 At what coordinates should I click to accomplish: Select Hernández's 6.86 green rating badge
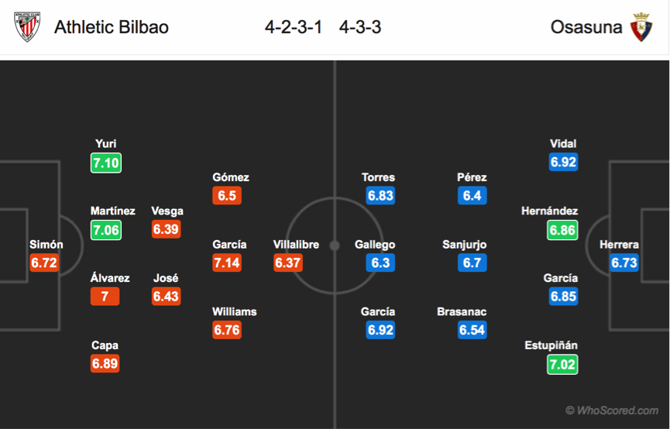562,230
